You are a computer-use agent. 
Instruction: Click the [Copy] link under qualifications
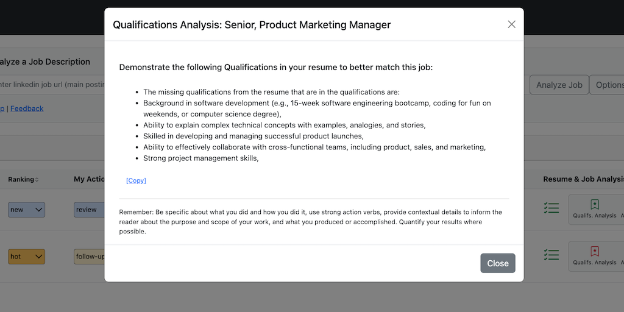[x=136, y=180]
